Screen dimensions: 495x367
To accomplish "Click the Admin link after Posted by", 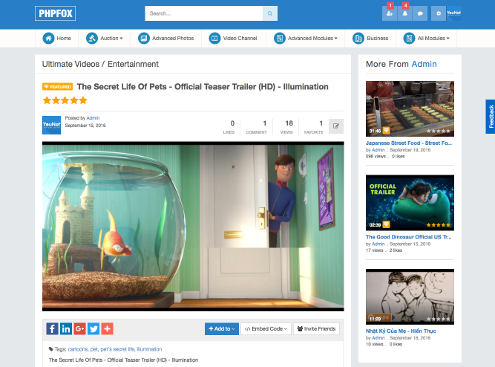I will pos(93,118).
